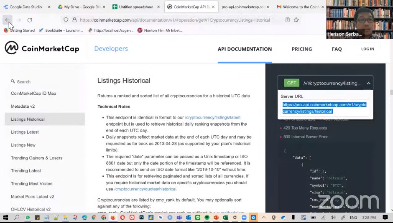The width and height of the screenshot is (393, 223).
Task: Open Excel from the taskbar
Action: tap(225, 218)
